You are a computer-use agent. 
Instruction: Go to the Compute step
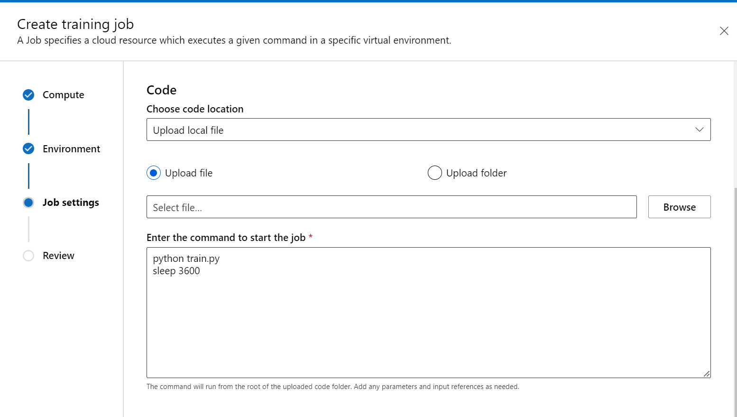click(64, 95)
